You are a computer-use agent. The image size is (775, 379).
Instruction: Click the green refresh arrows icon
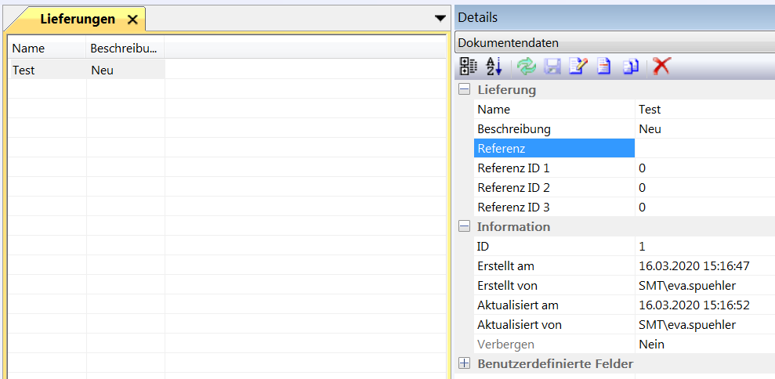[x=527, y=67]
